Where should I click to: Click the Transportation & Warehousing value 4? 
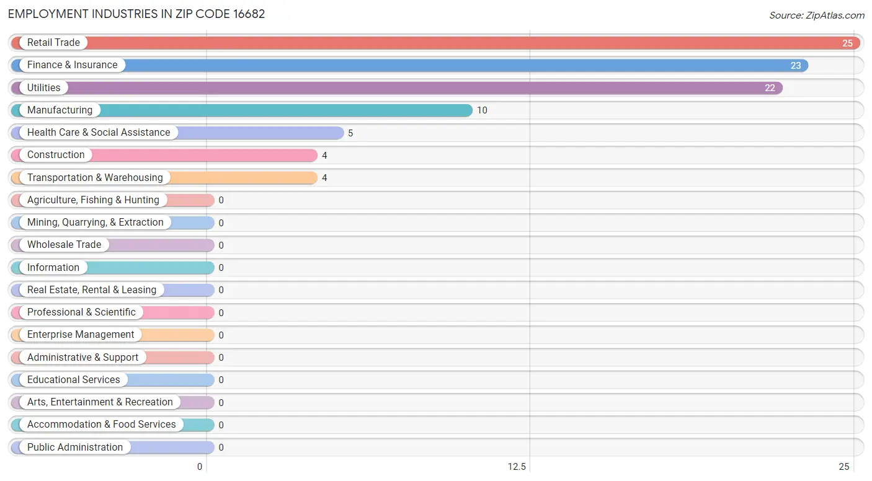tap(324, 178)
